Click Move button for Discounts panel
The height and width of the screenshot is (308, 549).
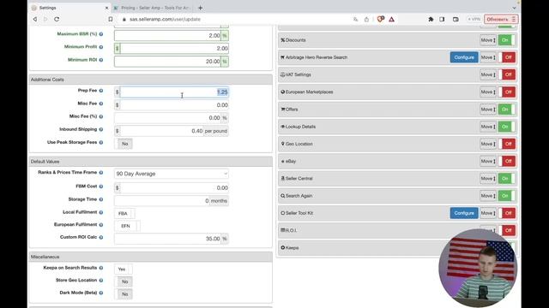point(488,40)
